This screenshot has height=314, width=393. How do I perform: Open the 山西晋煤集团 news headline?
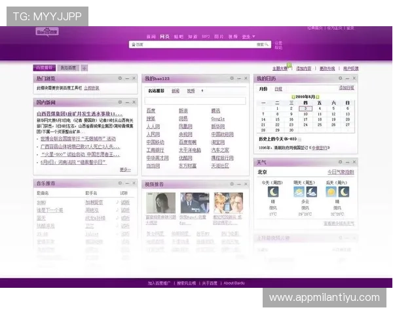tap(80, 114)
